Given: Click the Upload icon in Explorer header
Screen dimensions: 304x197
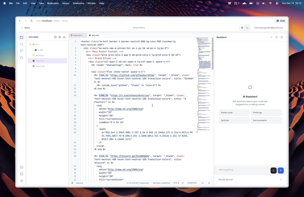Looking at the screenshot, I should pos(64,37).
